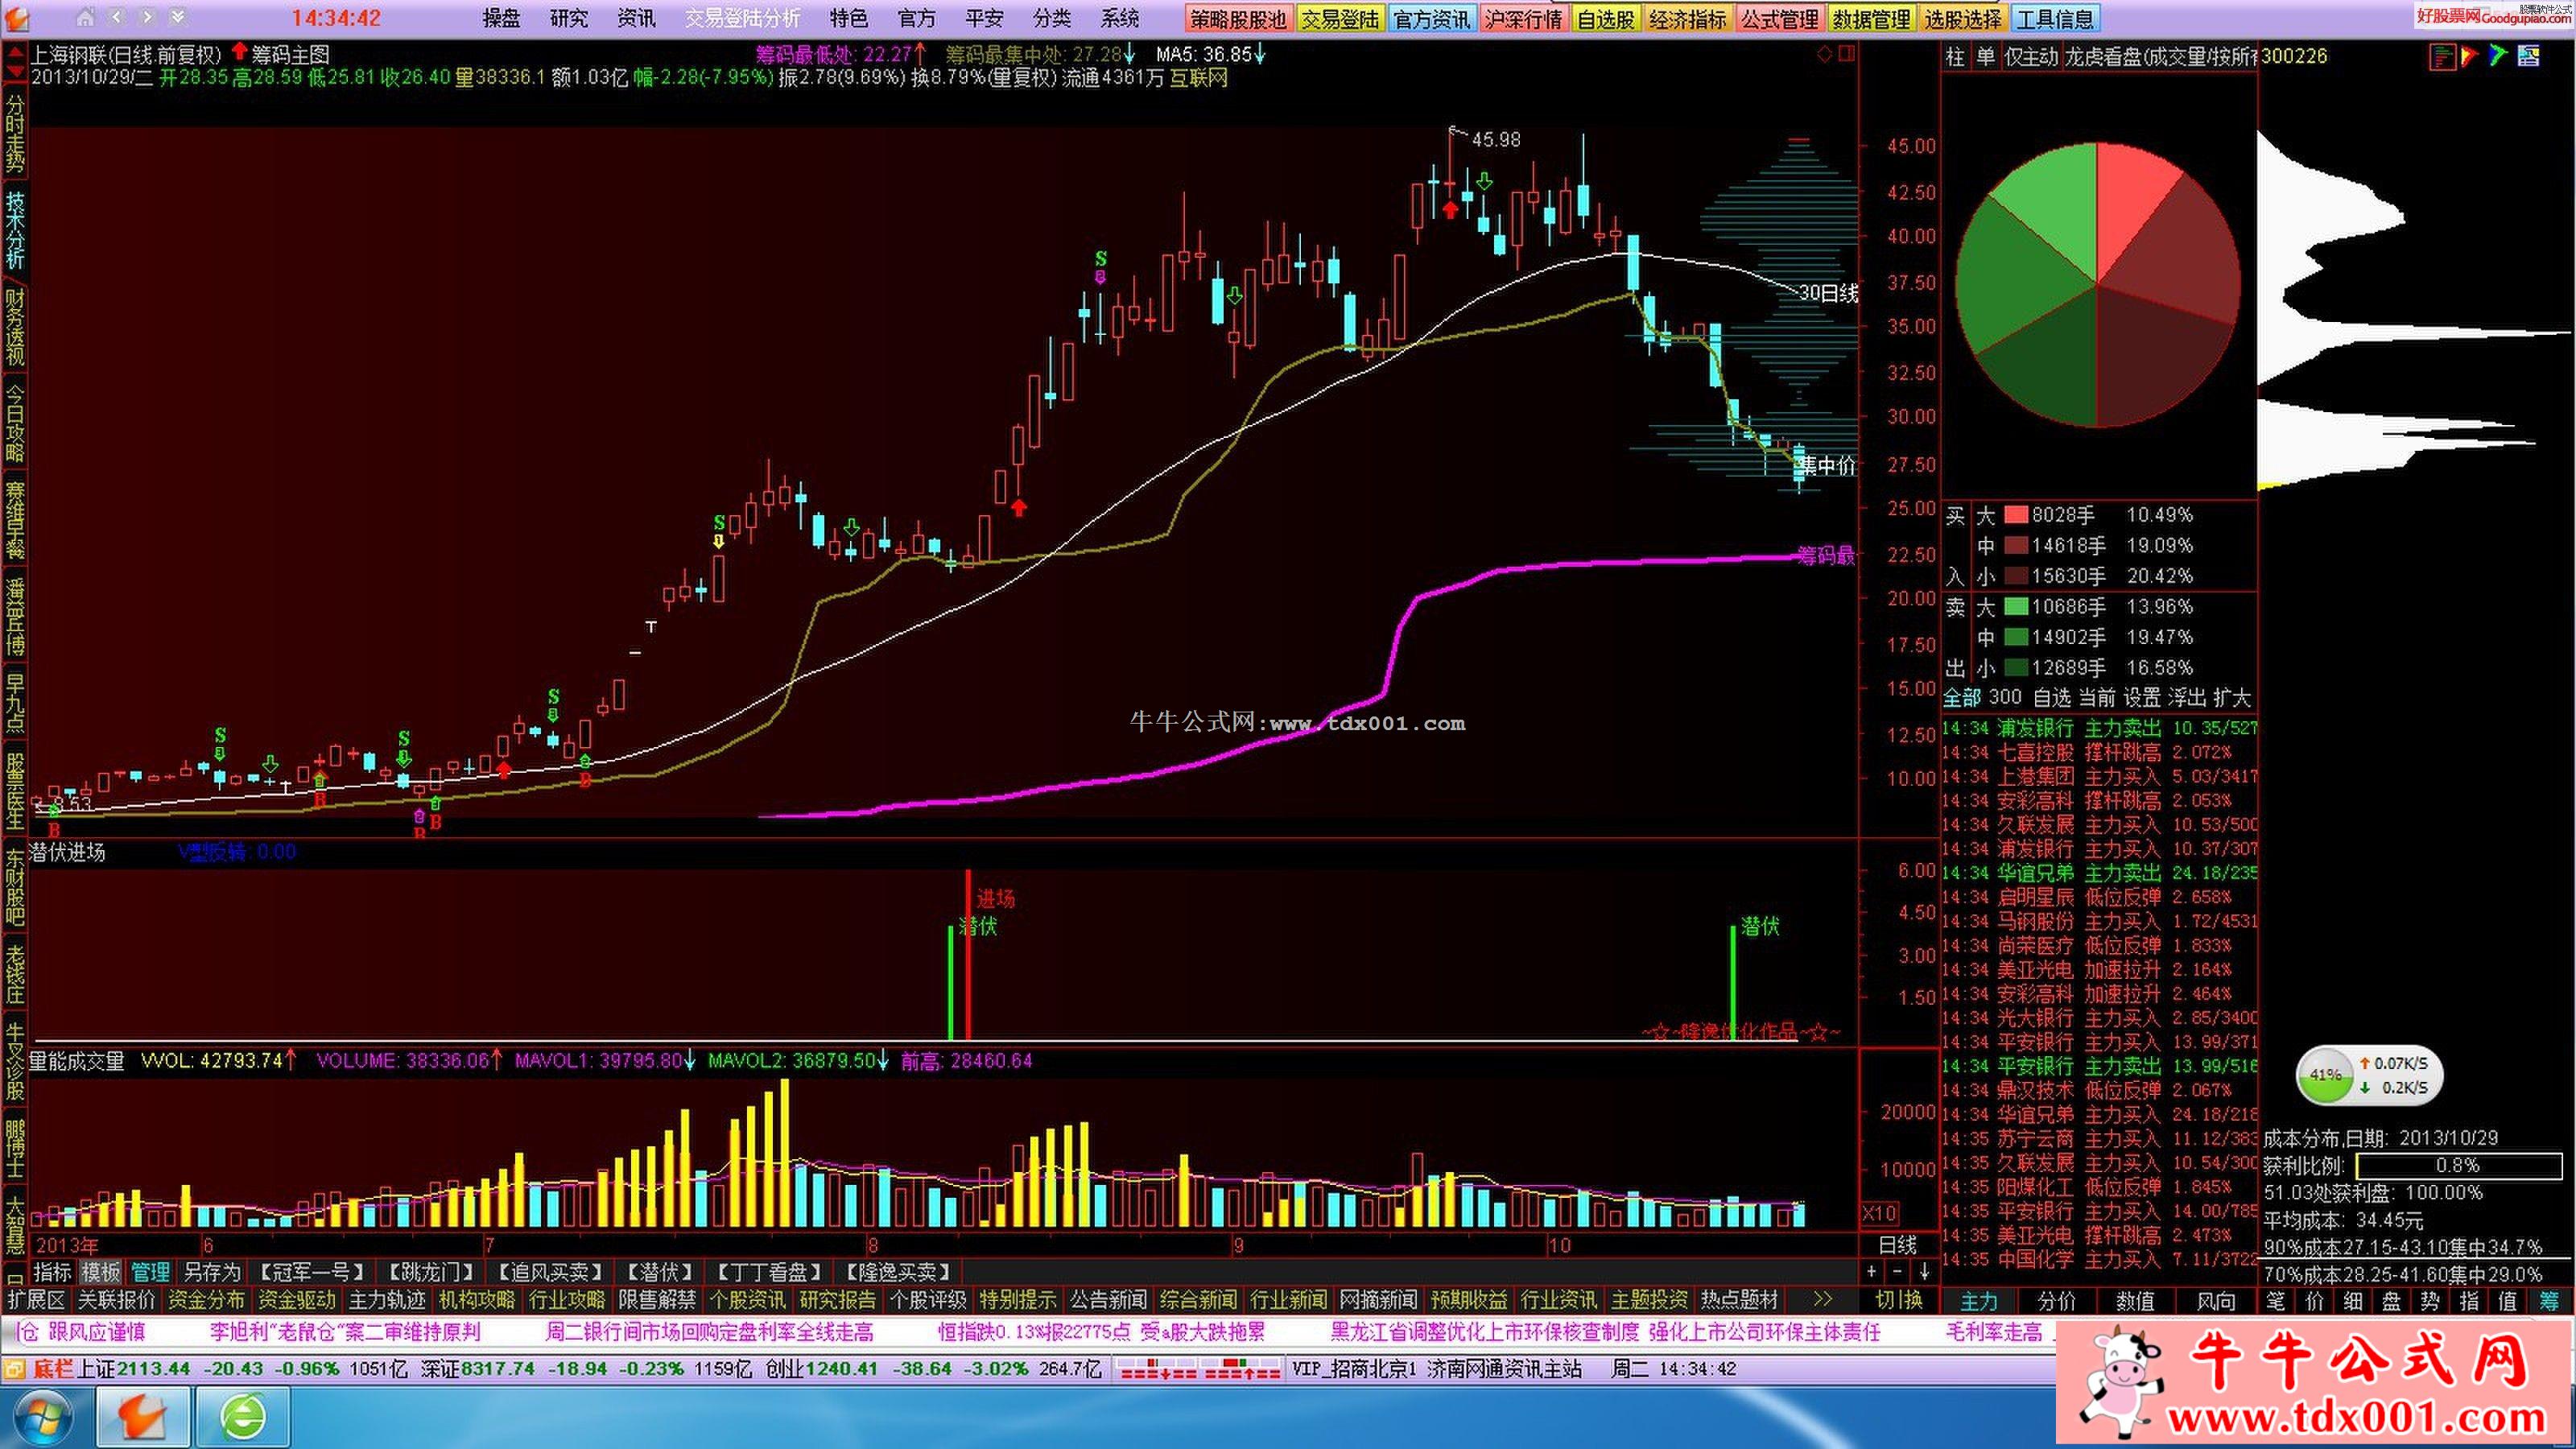Click the 获利比例 0.8% progress bar
The width and height of the screenshot is (2576, 1449).
point(2459,1165)
